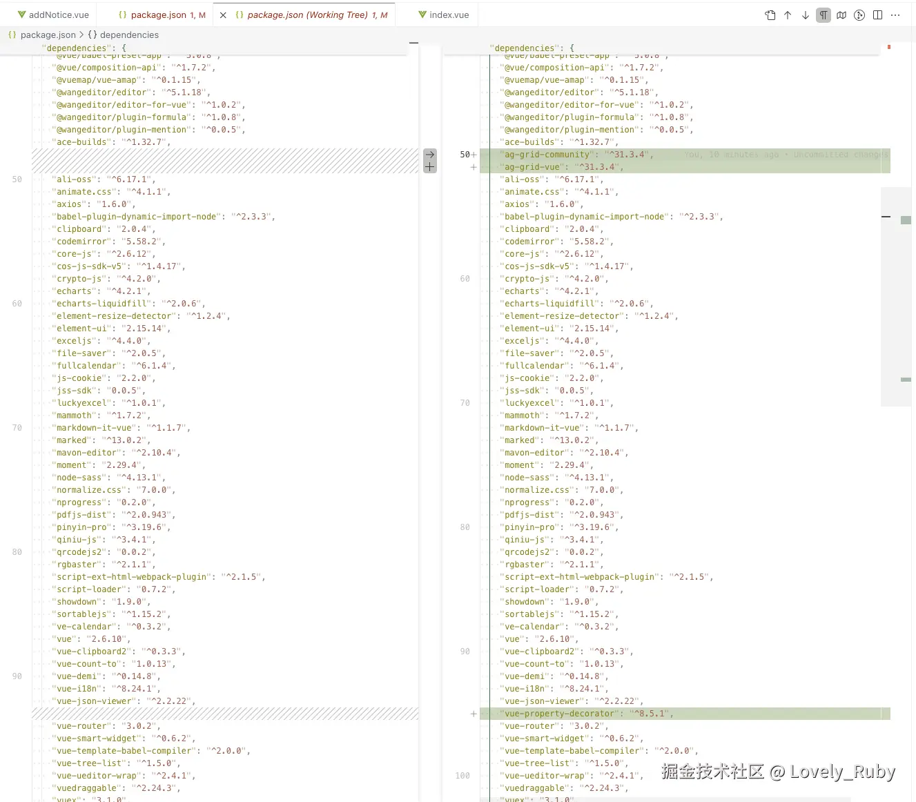916x802 pixels.
Task: Click the ag-grid-community dependency line
Action: tap(576, 155)
